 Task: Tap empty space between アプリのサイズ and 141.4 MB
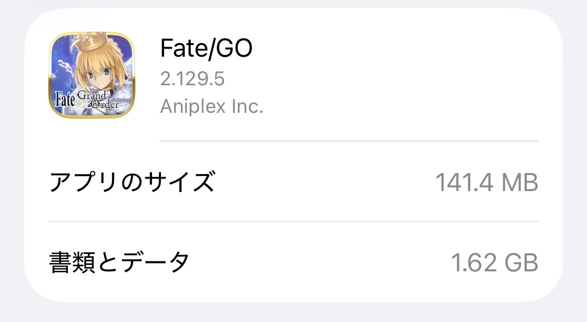(321, 182)
